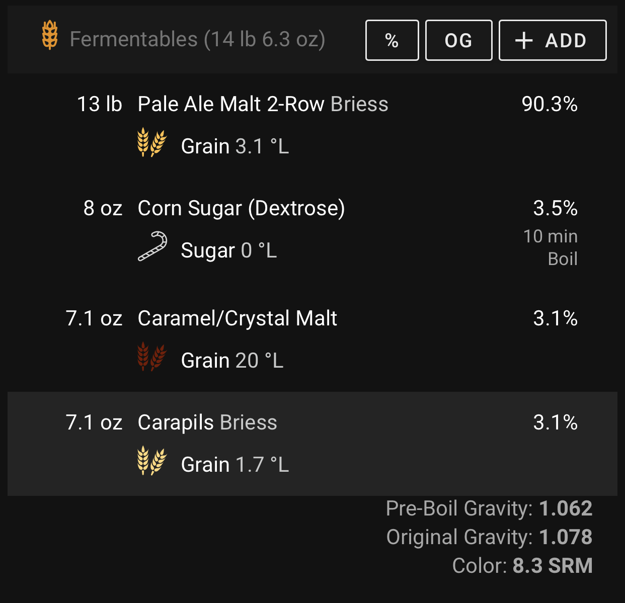
Task: Select the Corn Sugar (Dextrose) row
Action: (x=312, y=234)
